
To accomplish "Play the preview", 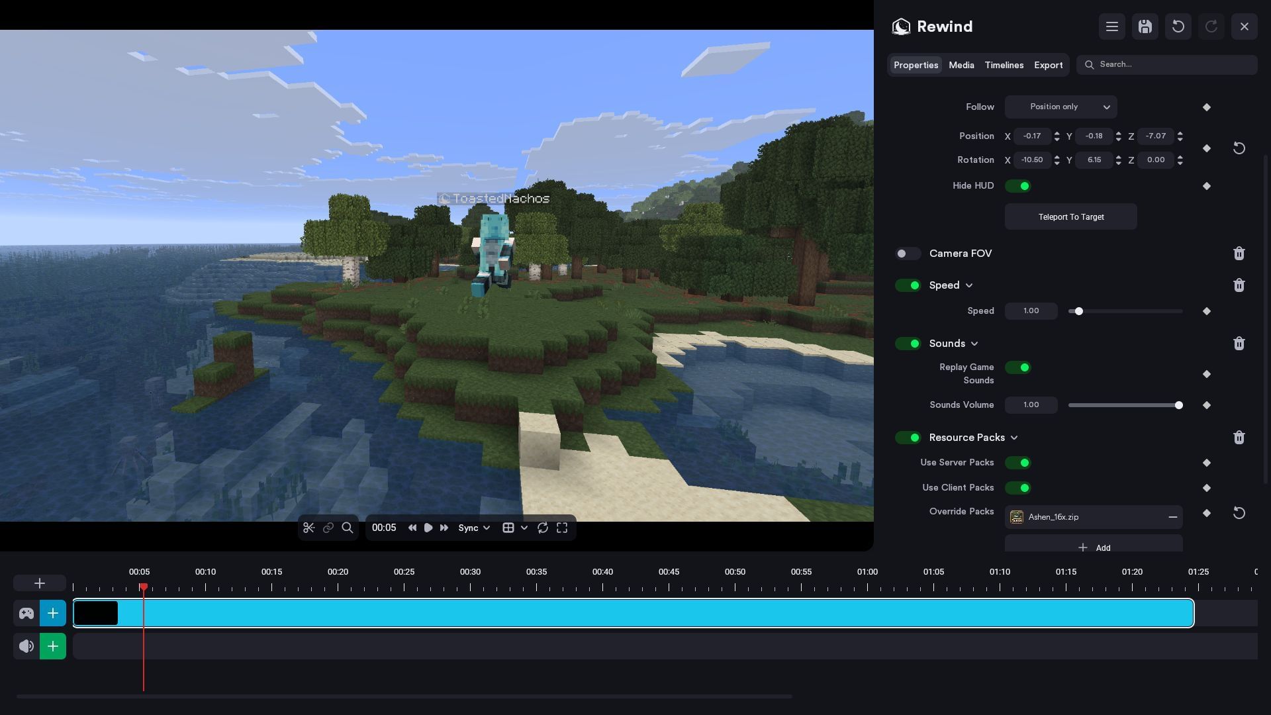I will tap(428, 528).
